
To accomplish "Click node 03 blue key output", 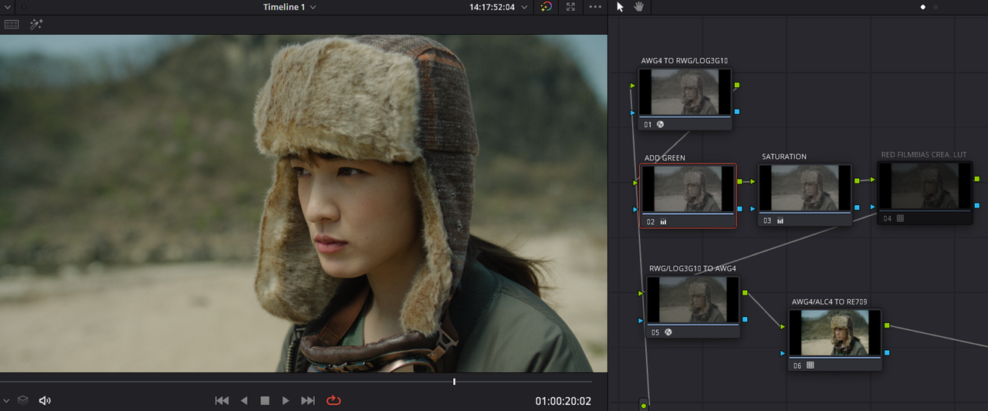I will pyautogui.click(x=857, y=207).
